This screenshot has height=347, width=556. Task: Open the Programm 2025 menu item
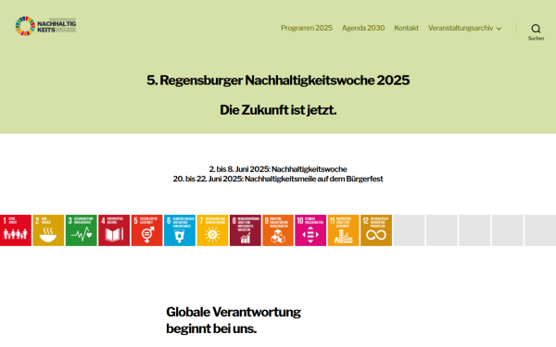307,28
